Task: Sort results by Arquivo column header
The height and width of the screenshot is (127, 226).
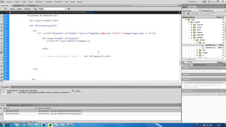Action: [20, 108]
